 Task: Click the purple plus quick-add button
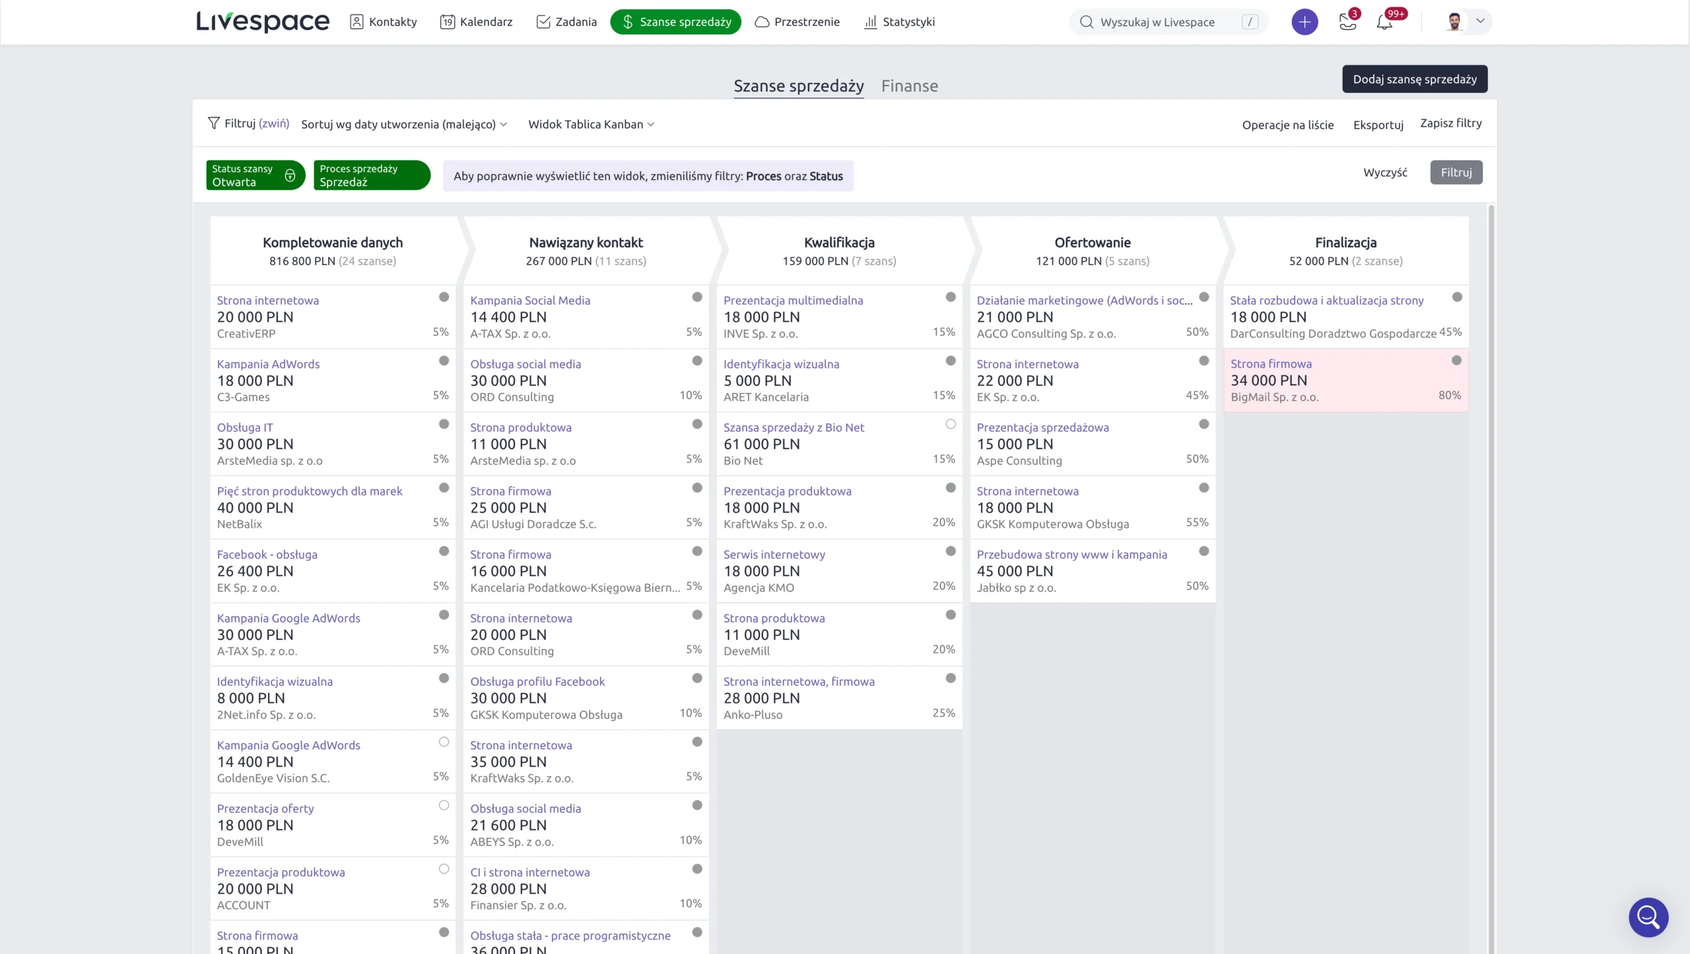click(1304, 22)
